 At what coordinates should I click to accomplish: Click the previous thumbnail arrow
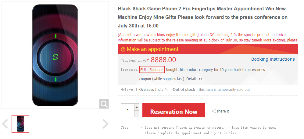point(5,123)
